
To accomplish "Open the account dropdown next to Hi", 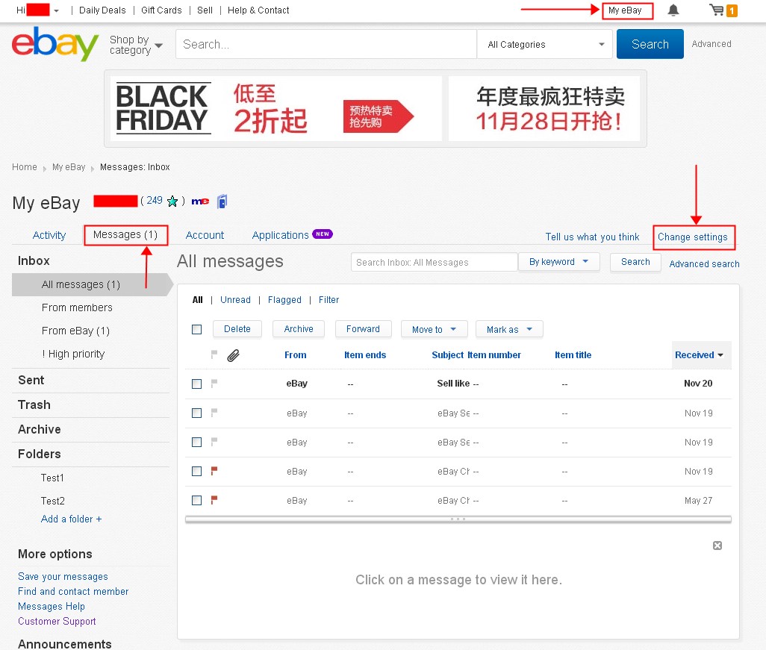I will pos(56,10).
